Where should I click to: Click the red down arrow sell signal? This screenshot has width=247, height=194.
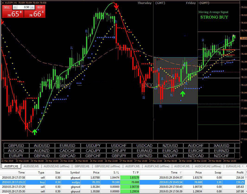pos(116,6)
